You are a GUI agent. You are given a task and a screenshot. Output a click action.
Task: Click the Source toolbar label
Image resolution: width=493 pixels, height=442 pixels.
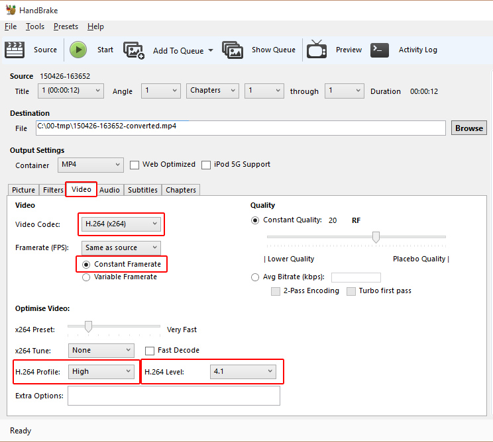[x=45, y=50]
